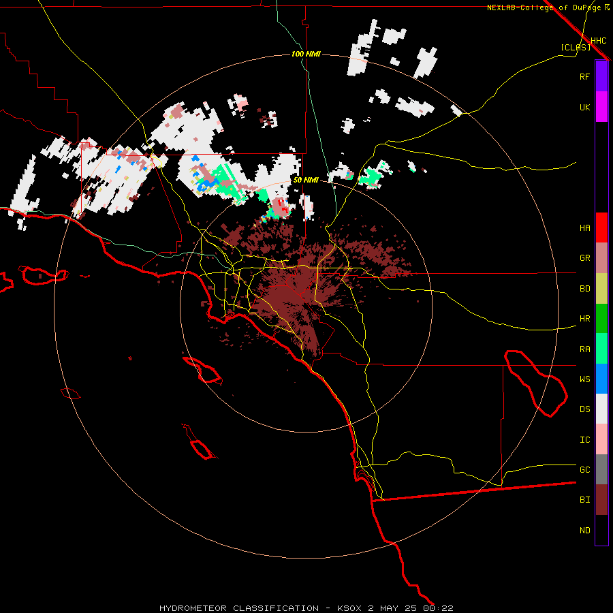Click the DS legend label
613x613 pixels.
(584, 409)
